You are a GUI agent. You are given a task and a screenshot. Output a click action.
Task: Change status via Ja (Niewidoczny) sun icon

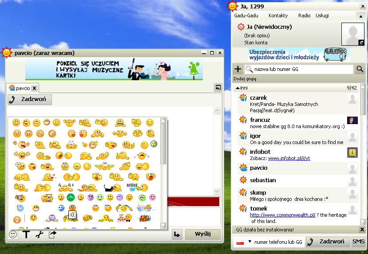coord(241,27)
